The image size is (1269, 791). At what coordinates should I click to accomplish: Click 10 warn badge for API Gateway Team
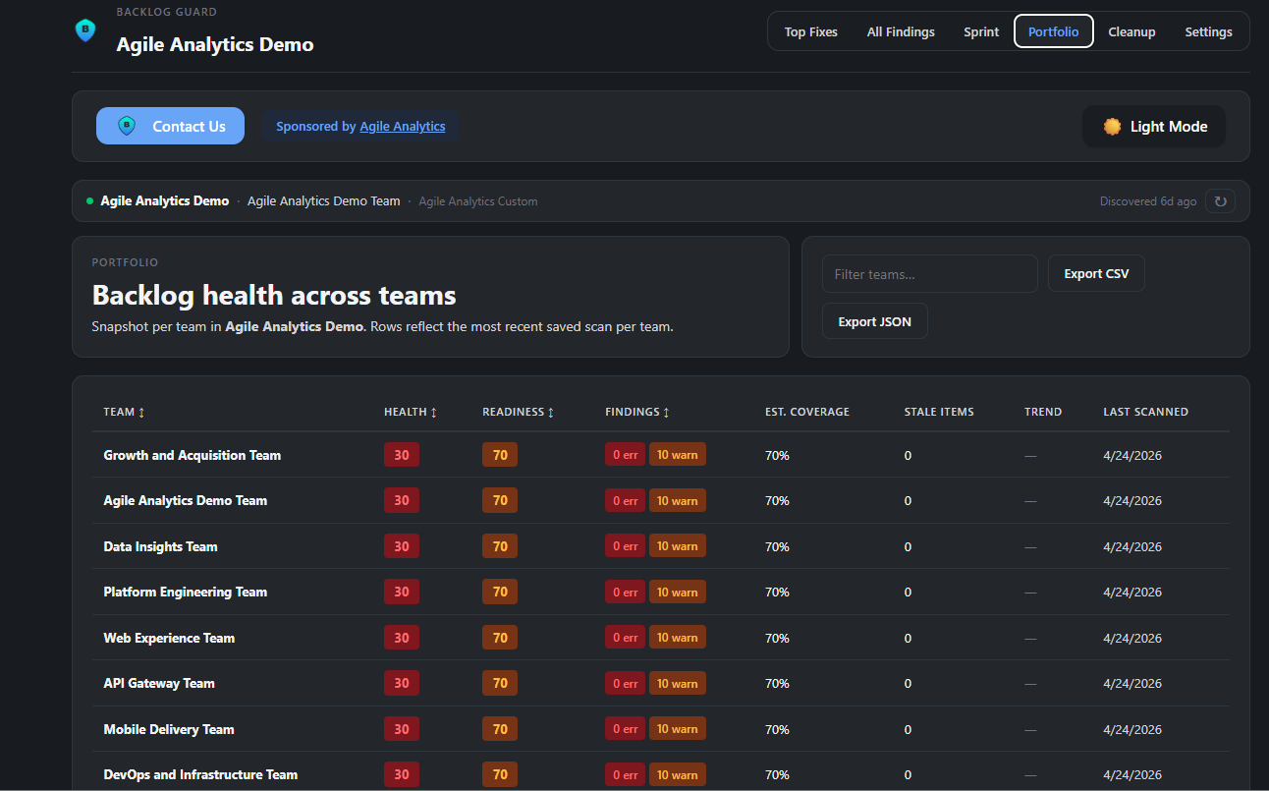[x=678, y=683]
